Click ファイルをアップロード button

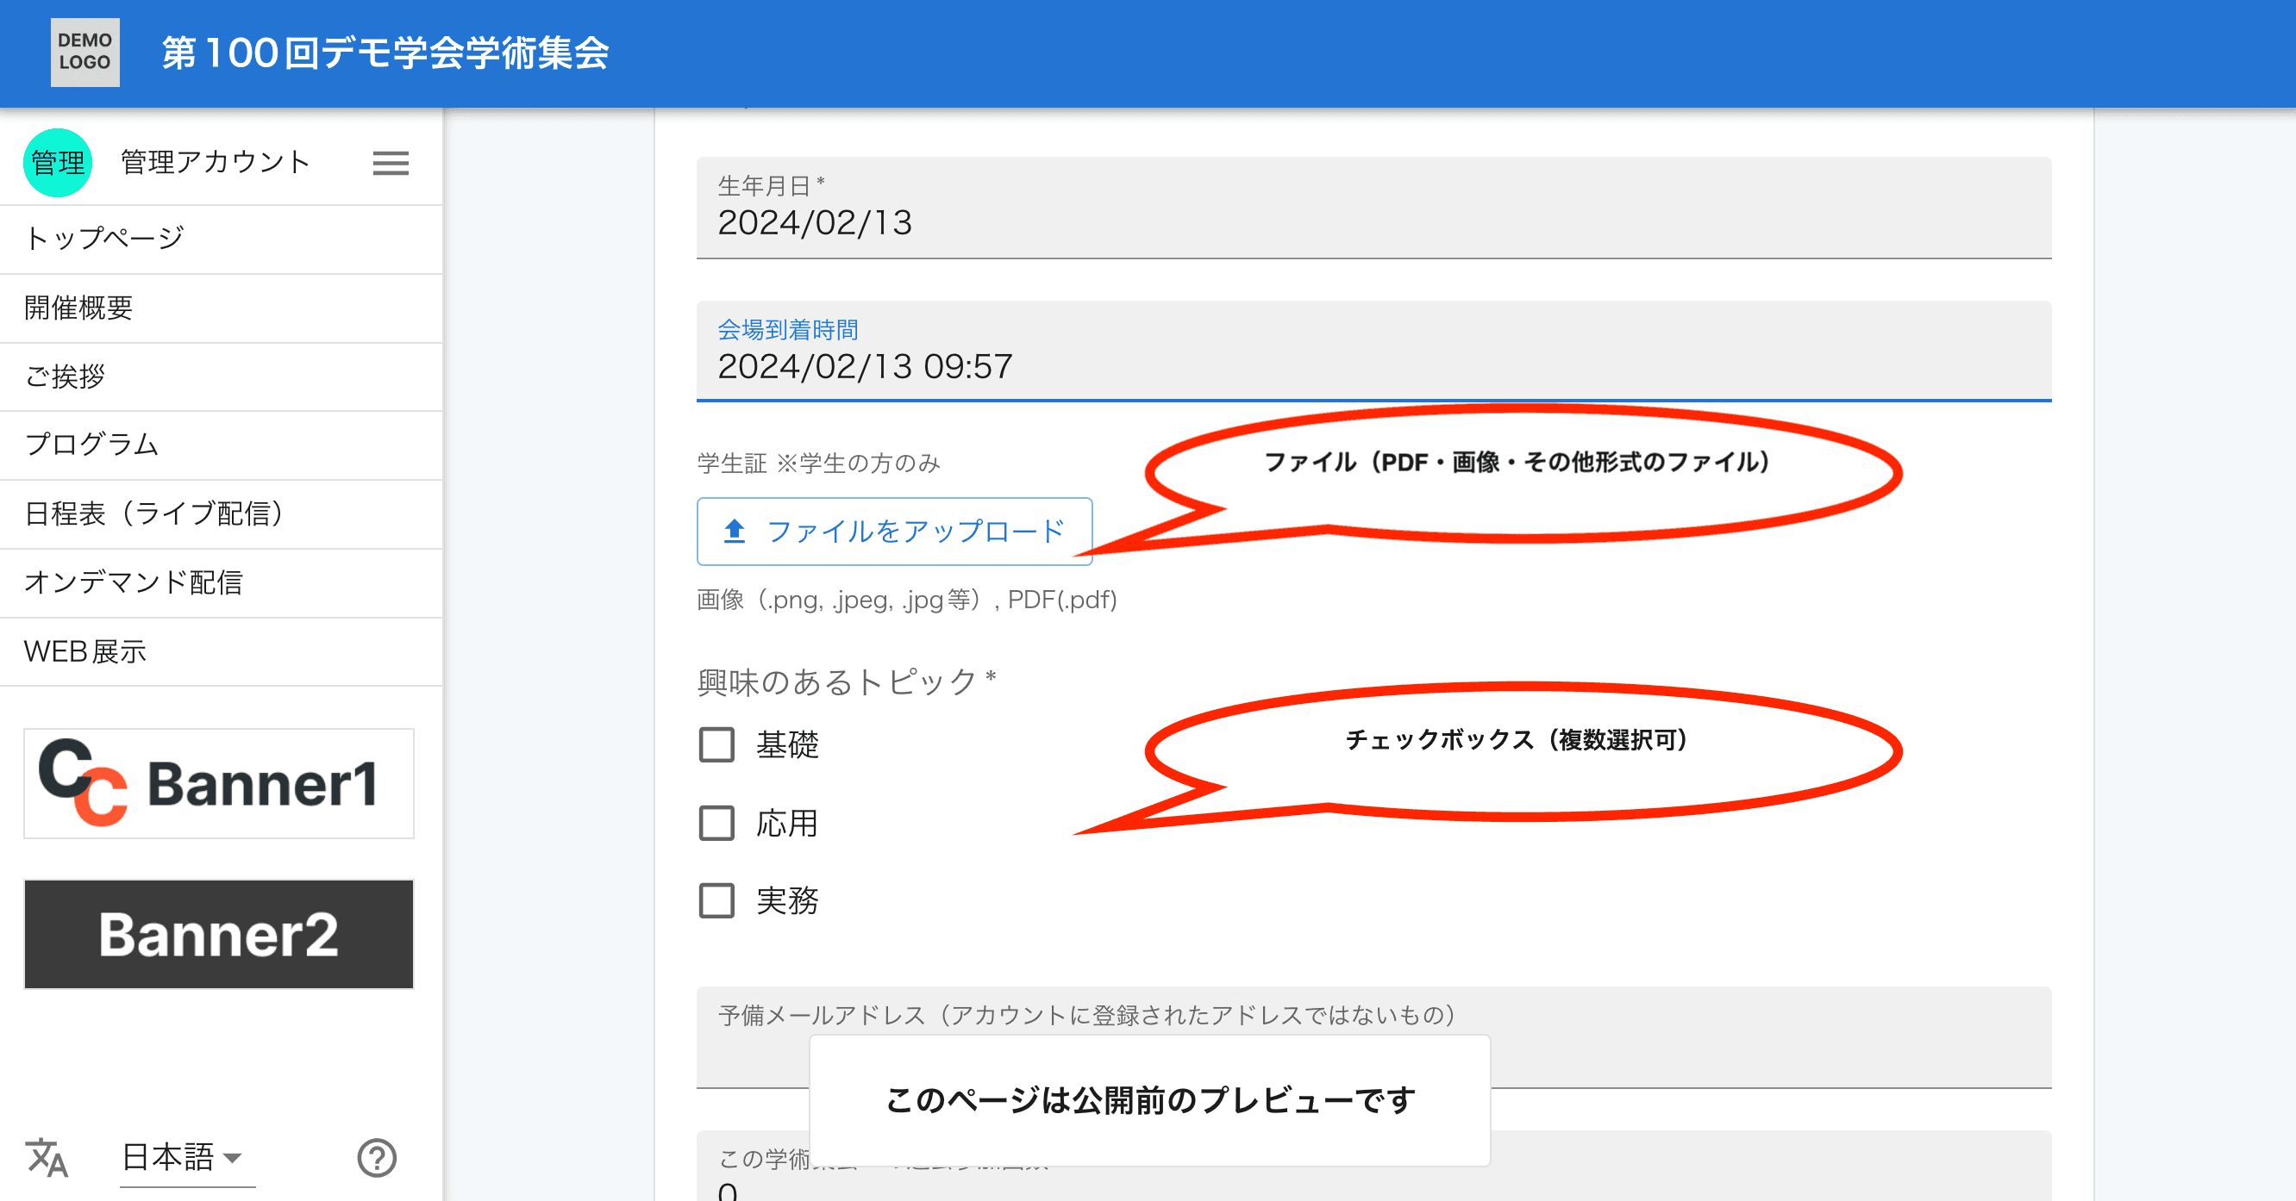pos(894,531)
